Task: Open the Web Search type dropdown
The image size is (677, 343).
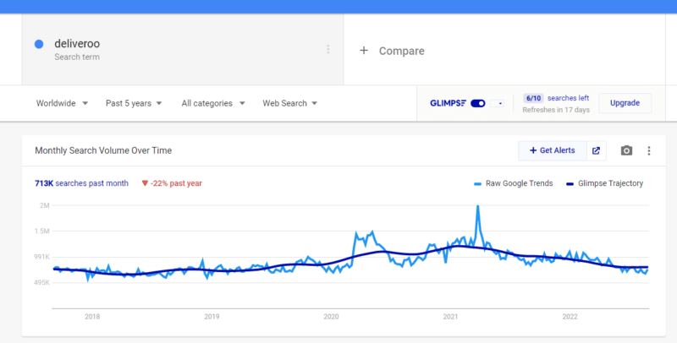Action: (x=289, y=103)
